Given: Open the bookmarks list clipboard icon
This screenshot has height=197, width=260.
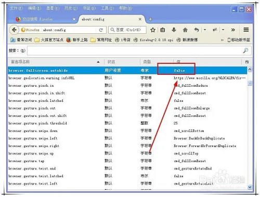Looking at the screenshot, I should pyautogui.click(x=163, y=30).
